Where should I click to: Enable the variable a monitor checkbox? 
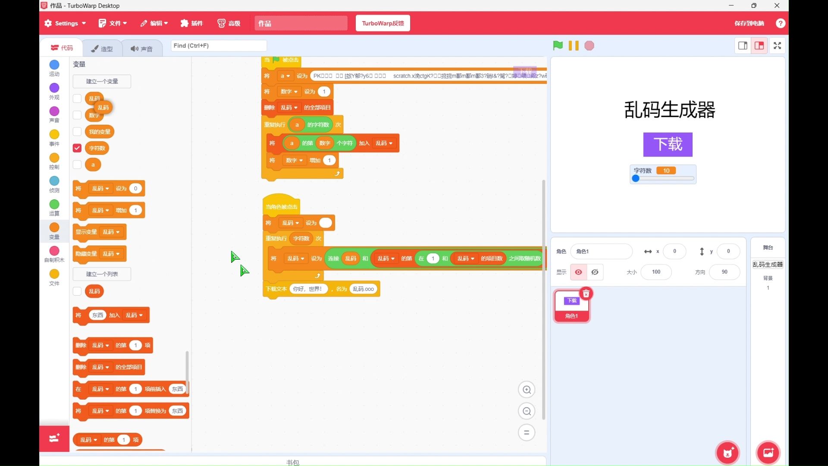[x=77, y=164]
